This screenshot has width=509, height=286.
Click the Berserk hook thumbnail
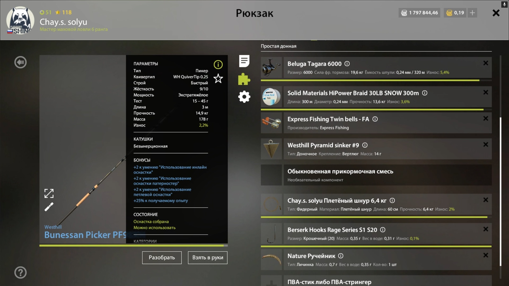271,233
